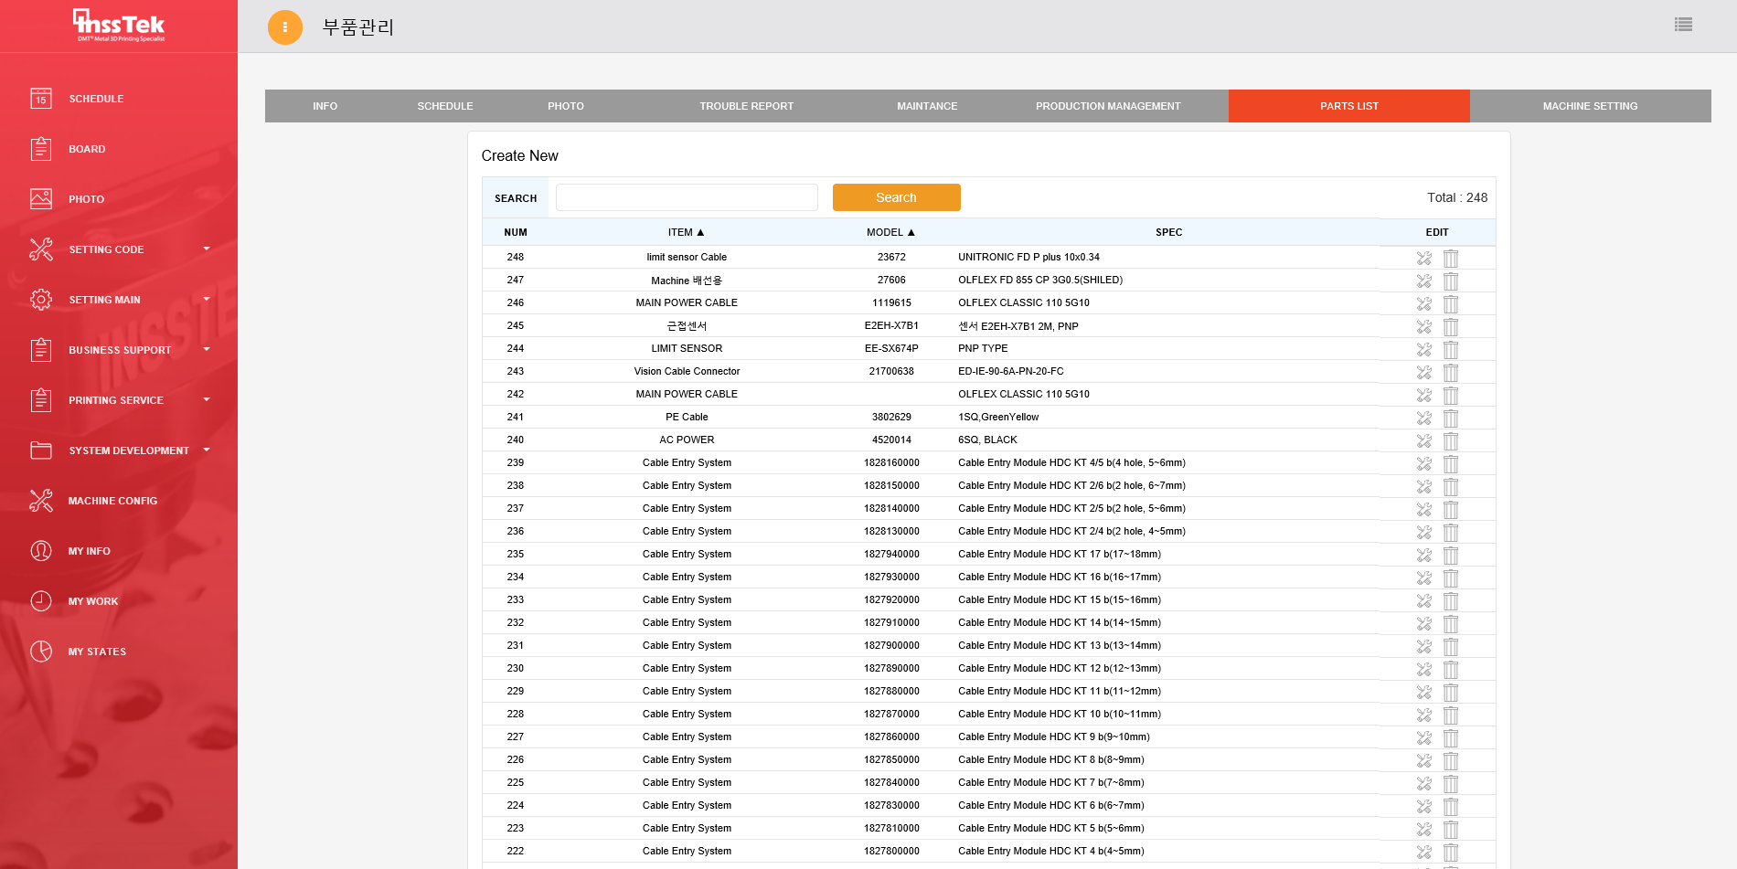Click edit icon for row 248

click(1423, 259)
